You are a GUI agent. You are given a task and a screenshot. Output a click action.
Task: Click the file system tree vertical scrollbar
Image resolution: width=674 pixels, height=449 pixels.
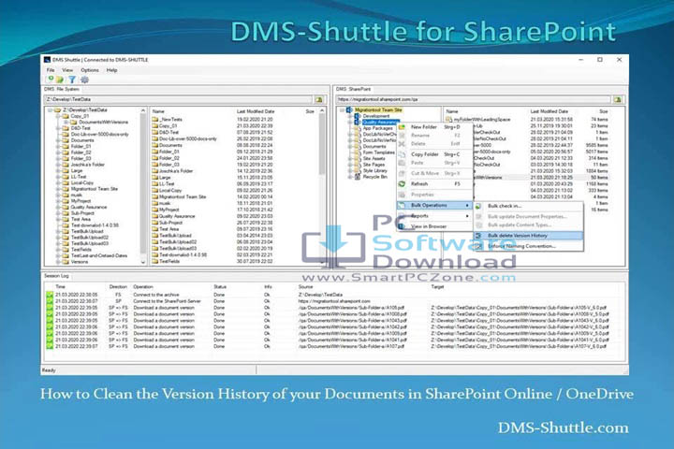coord(143,185)
